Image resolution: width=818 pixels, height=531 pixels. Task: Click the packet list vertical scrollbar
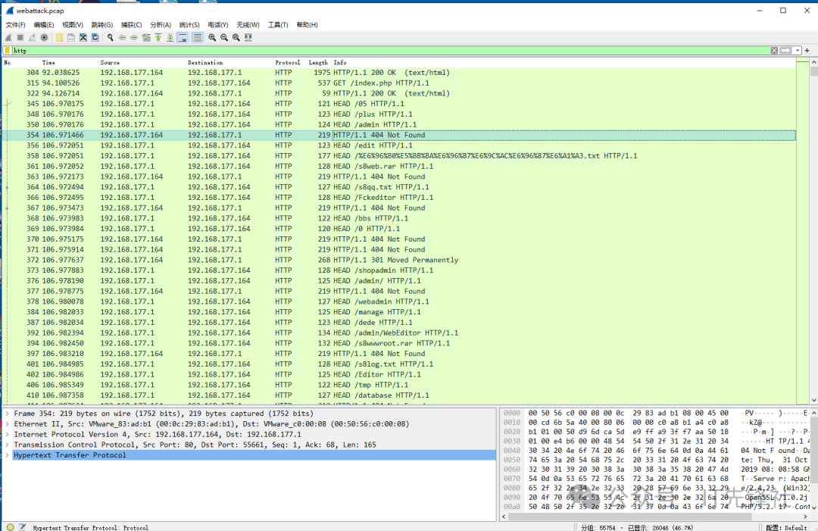coord(813,227)
